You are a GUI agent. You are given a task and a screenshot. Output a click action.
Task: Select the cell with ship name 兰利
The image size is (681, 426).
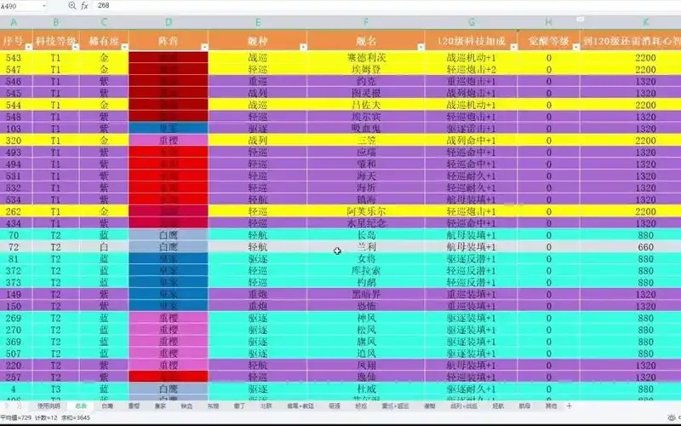pos(366,247)
